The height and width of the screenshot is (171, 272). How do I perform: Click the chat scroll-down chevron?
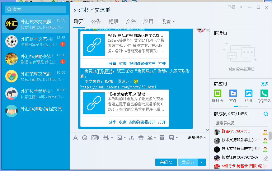tap(207, 130)
